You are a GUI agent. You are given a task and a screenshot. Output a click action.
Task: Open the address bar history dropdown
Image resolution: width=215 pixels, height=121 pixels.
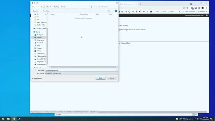88,7
